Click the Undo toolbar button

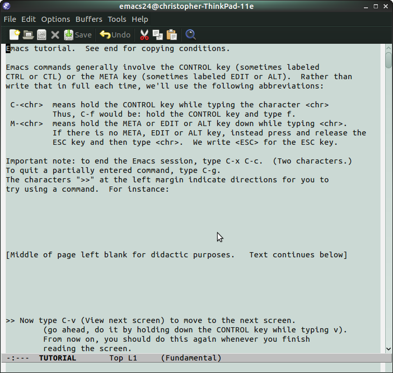coord(115,34)
